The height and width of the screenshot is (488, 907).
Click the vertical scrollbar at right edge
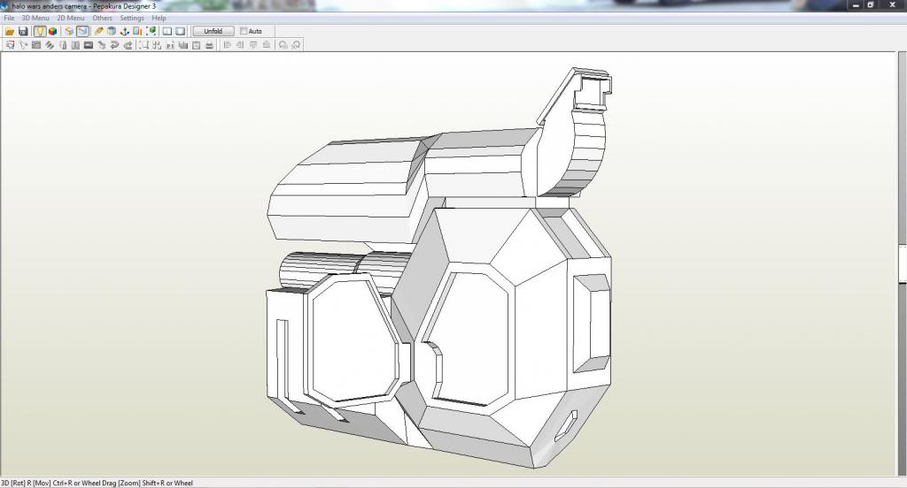(903, 263)
